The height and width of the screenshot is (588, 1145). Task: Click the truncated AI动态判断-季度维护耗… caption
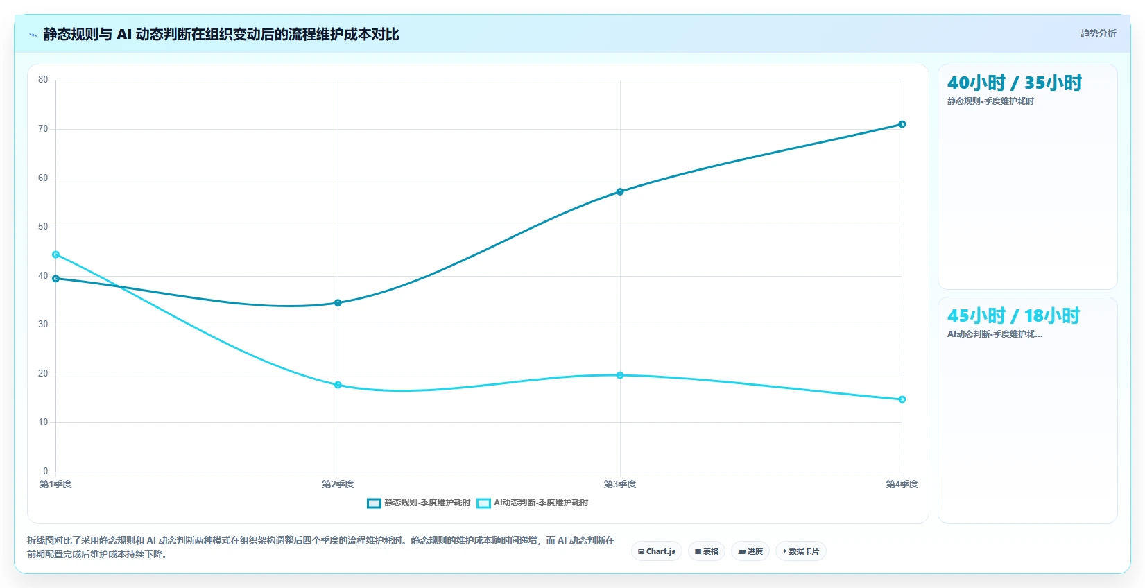[995, 334]
